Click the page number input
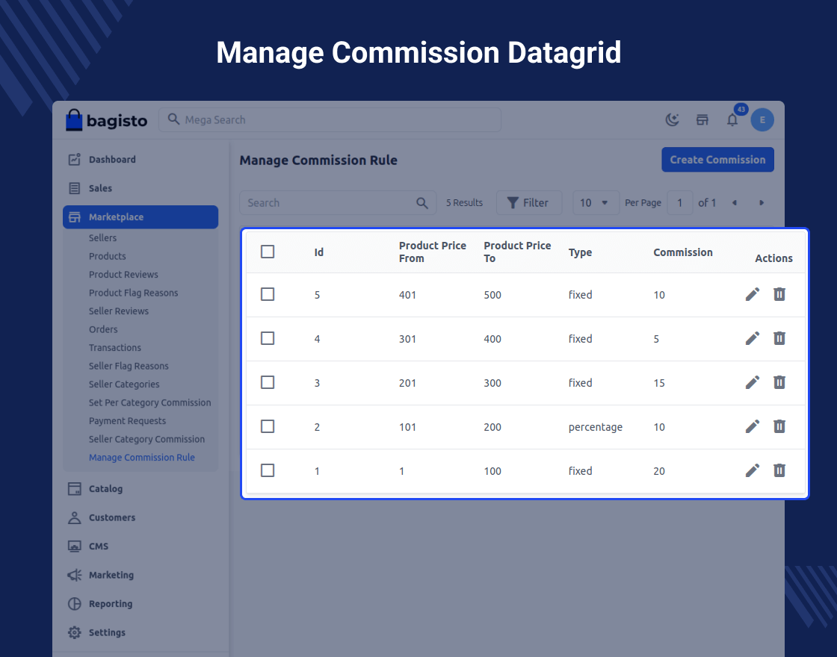Screen dimensions: 837x657 [679, 202]
